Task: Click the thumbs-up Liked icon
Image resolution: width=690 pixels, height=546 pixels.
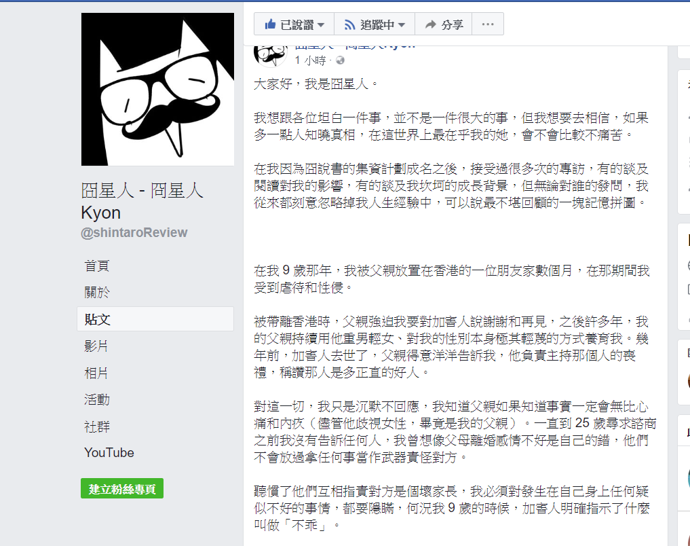Action: point(270,24)
